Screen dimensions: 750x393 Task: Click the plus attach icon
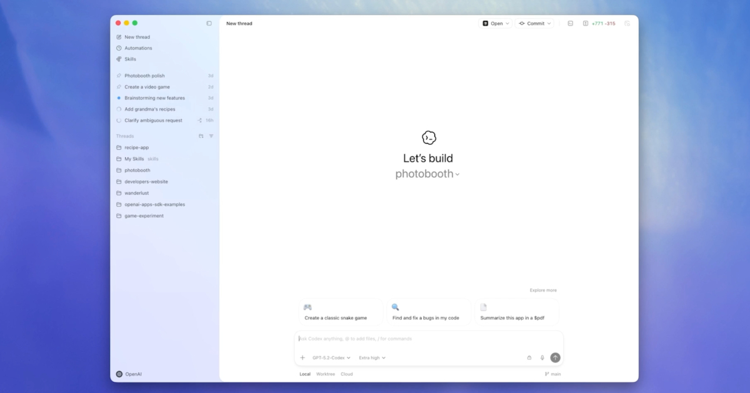[x=302, y=358]
